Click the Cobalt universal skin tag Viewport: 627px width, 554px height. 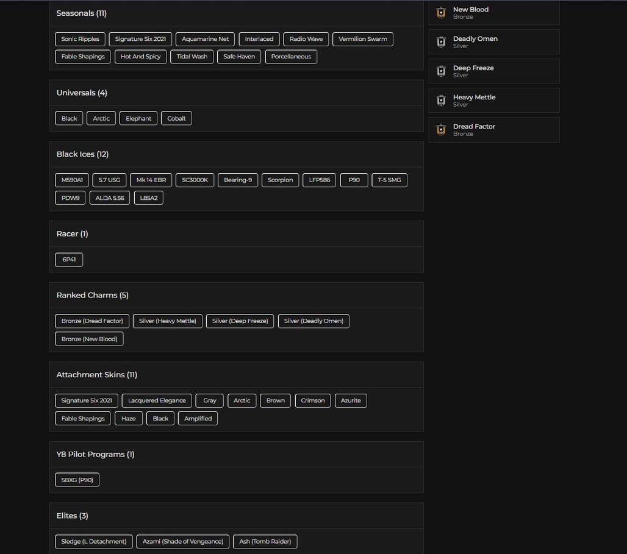click(x=176, y=118)
